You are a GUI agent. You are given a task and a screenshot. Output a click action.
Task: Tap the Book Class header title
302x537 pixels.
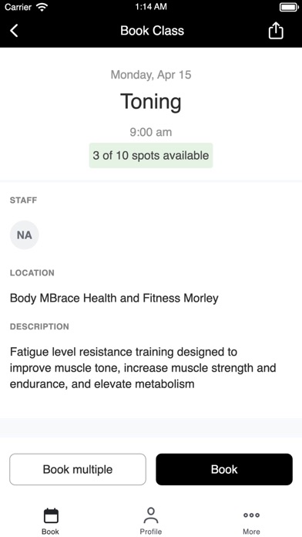click(153, 31)
